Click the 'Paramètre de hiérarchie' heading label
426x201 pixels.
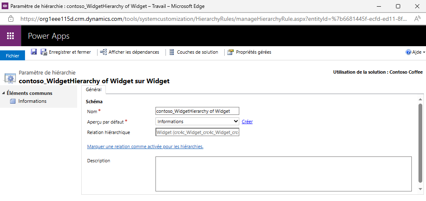click(x=47, y=73)
